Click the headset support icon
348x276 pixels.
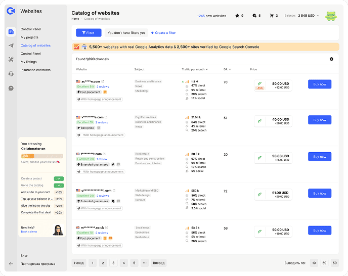tap(11, 74)
